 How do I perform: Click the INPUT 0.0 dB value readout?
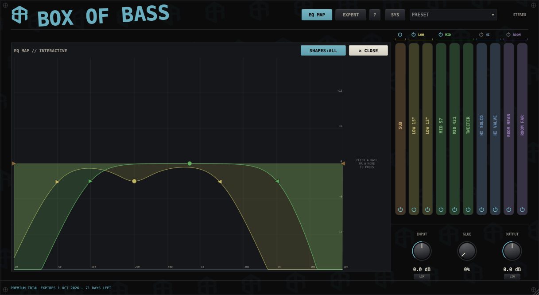point(422,269)
